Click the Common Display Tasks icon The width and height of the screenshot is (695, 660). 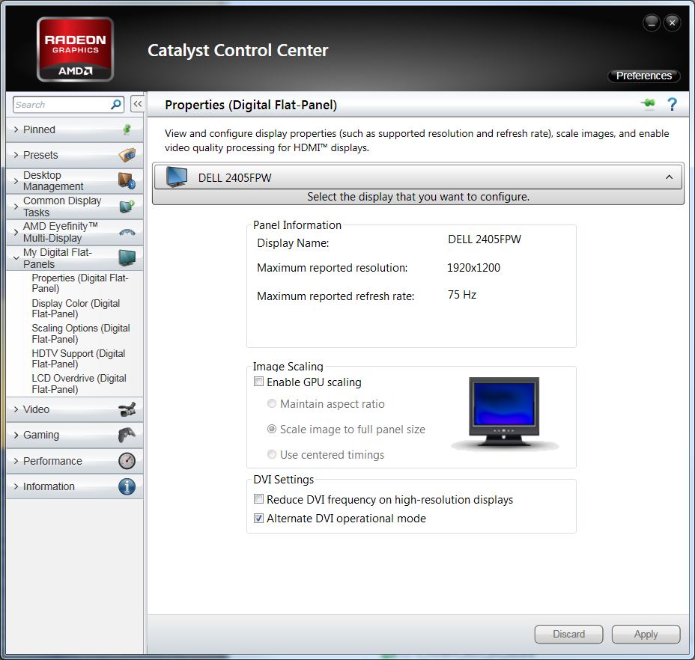point(127,207)
